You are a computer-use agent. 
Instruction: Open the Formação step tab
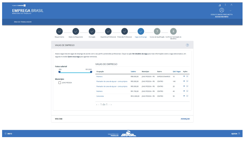(92, 31)
